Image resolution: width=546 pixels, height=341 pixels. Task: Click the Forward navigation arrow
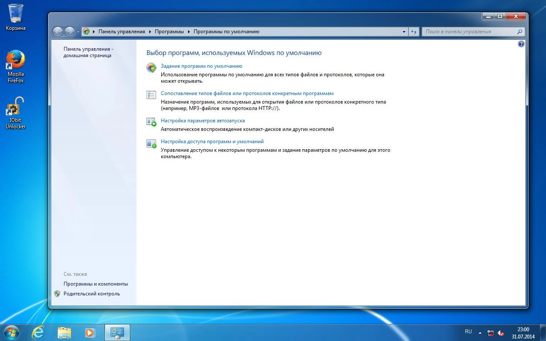(x=70, y=32)
